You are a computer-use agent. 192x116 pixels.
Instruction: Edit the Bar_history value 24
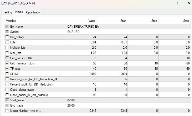81,37
